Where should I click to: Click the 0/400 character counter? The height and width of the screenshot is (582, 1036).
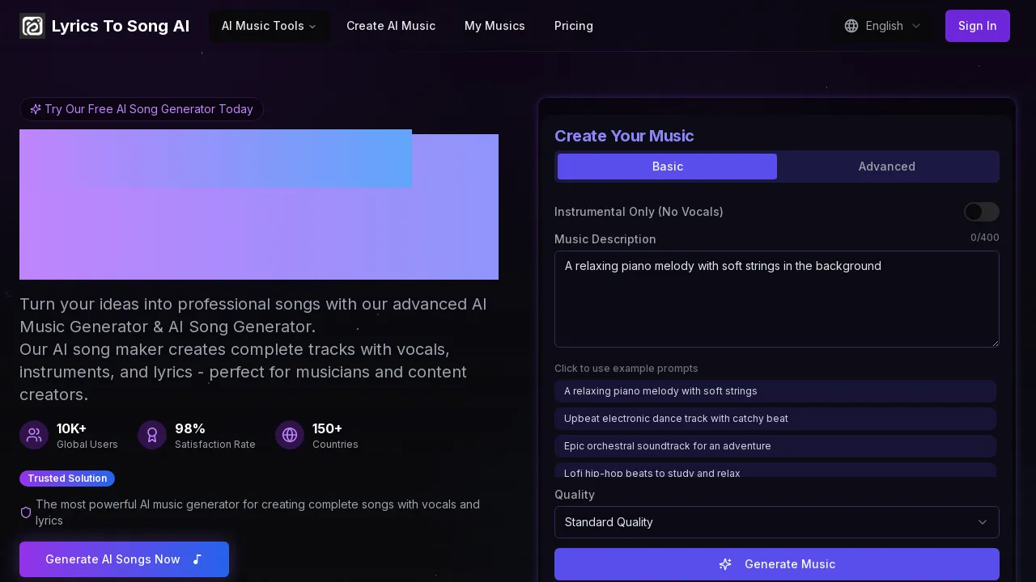(985, 238)
